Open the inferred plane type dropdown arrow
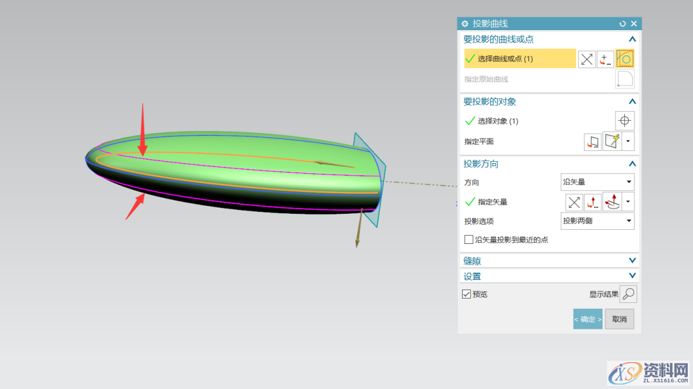The width and height of the screenshot is (693, 389). pyautogui.click(x=629, y=142)
